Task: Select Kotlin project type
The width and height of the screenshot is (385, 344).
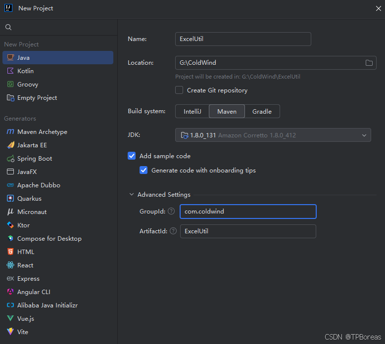Action: click(58, 71)
